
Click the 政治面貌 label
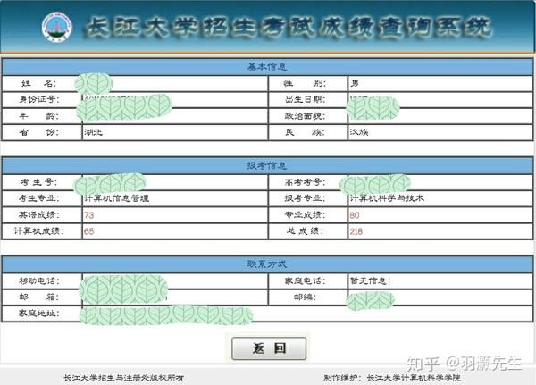[305, 116]
